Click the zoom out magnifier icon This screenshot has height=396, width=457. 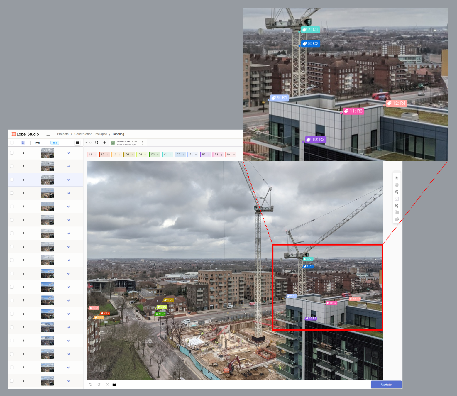click(x=397, y=206)
